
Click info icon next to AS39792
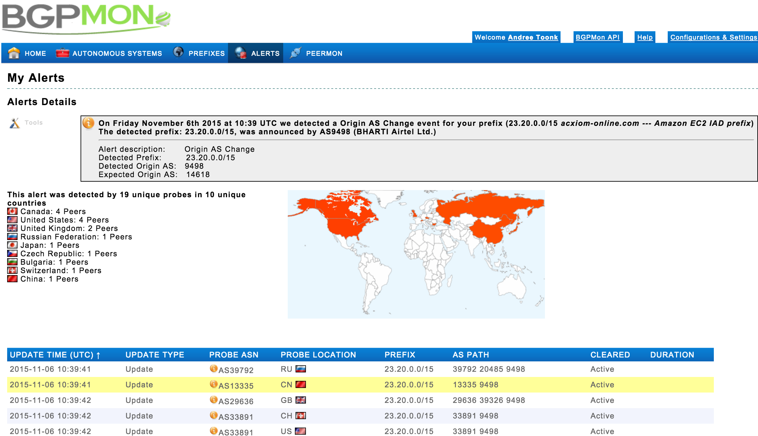coord(213,369)
